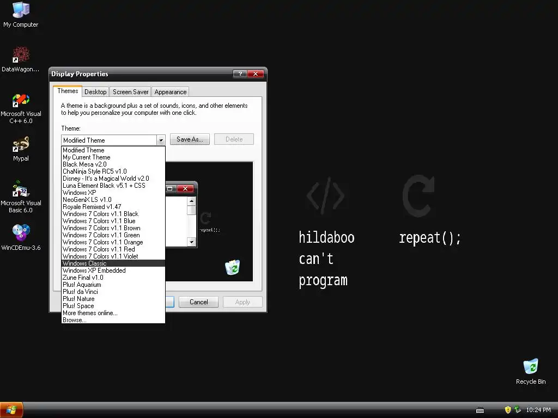Click the help question mark title button
Image resolution: width=558 pixels, height=418 pixels.
240,73
